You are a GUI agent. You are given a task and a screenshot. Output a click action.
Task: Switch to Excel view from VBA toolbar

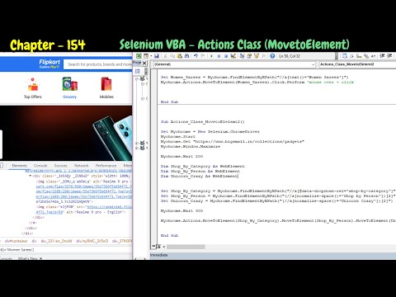(x=139, y=56)
